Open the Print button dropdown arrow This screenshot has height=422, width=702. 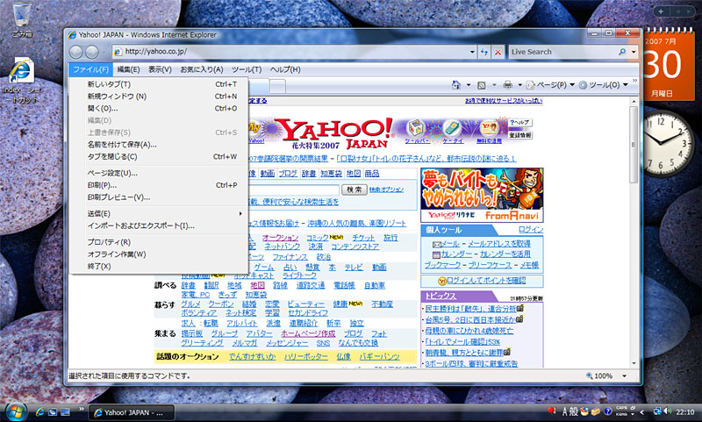coord(519,84)
